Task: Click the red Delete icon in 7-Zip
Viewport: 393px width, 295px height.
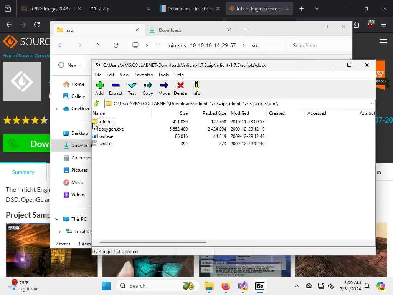Action: coord(180,88)
